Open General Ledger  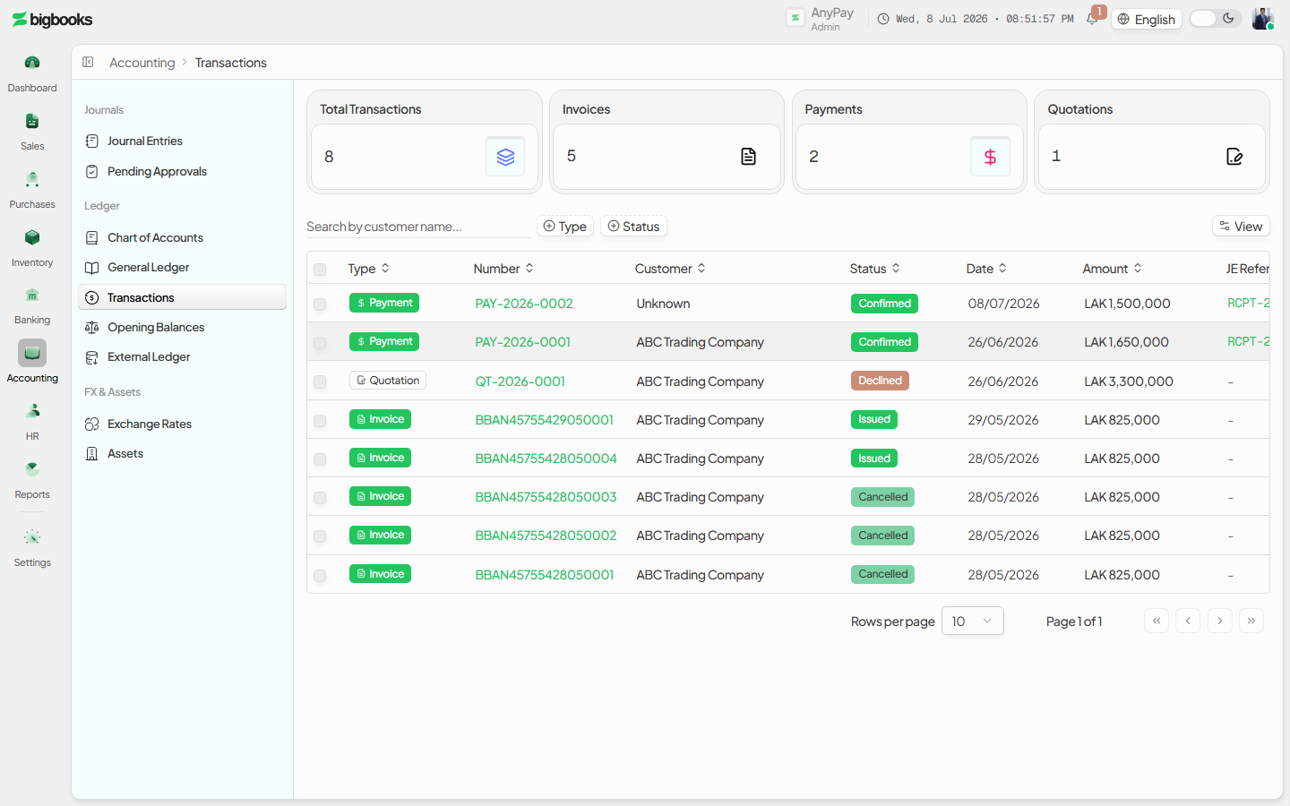pyautogui.click(x=182, y=267)
